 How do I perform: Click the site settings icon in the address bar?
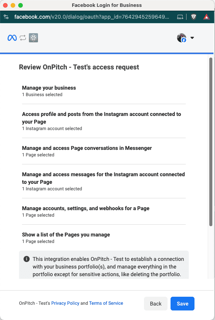coord(6,17)
